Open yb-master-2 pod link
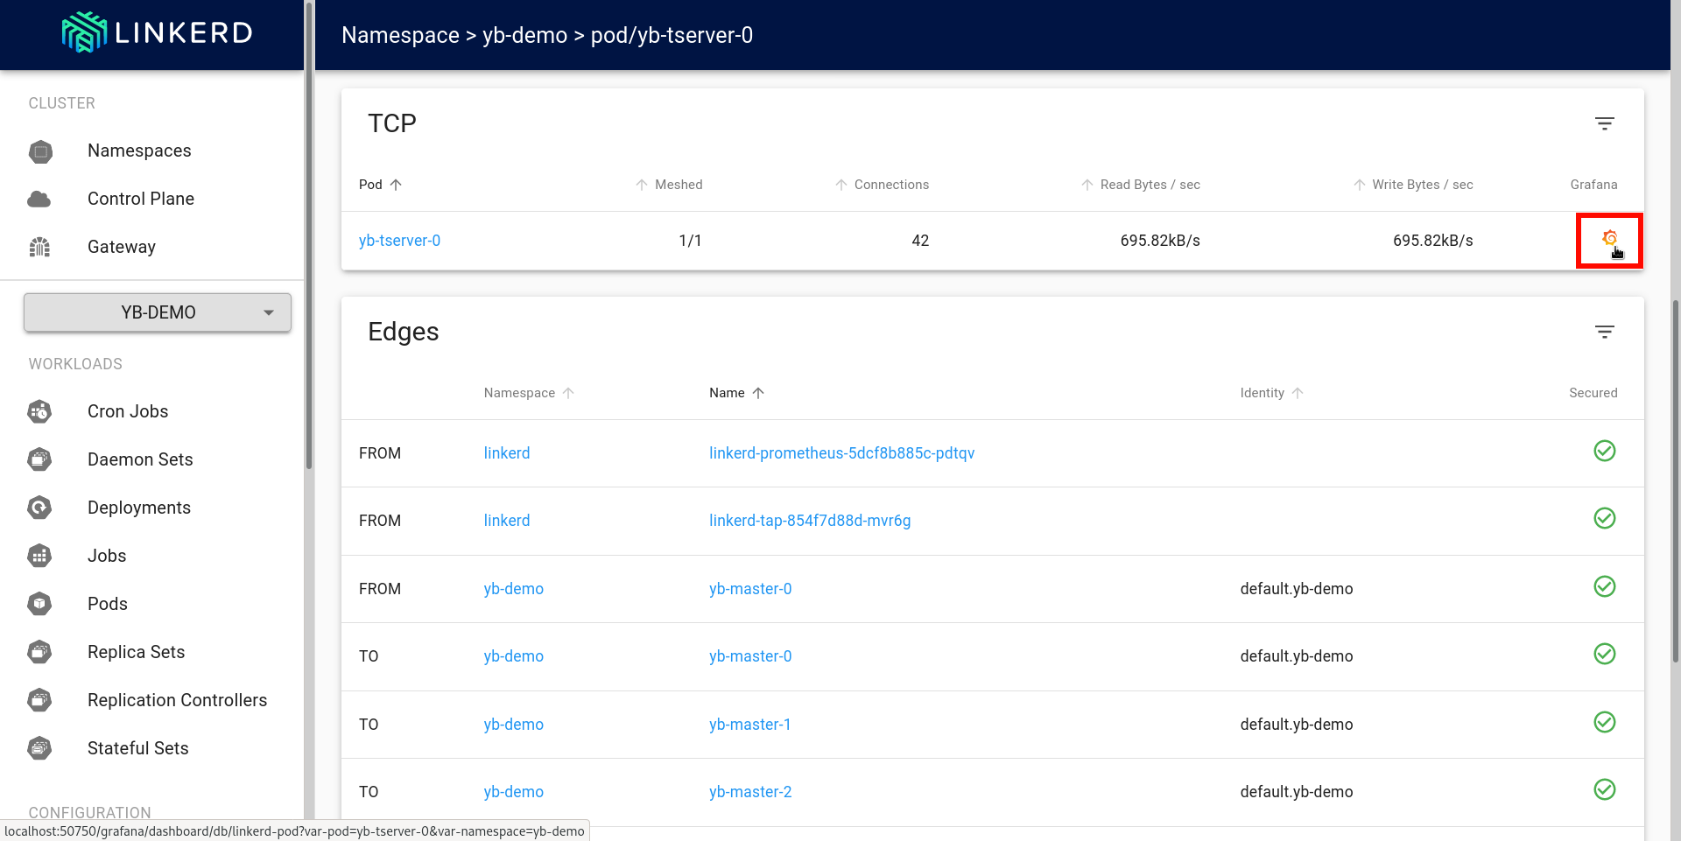Image resolution: width=1681 pixels, height=841 pixels. [750, 792]
